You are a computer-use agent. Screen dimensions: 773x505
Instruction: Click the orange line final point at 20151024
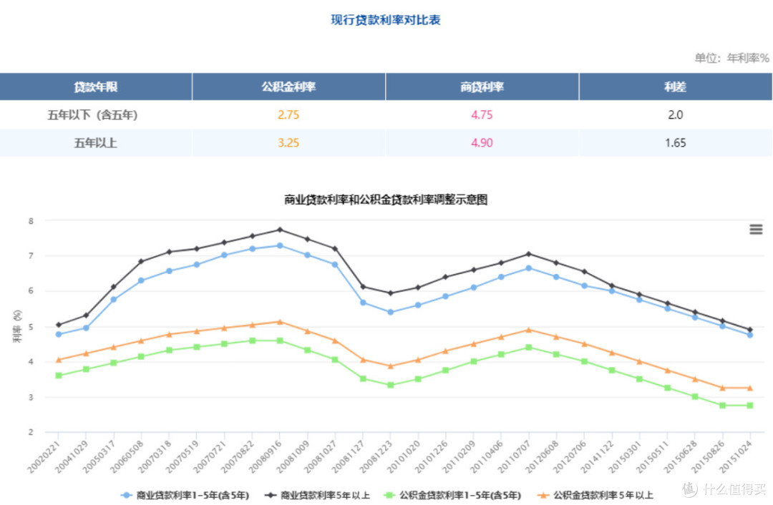pos(750,388)
